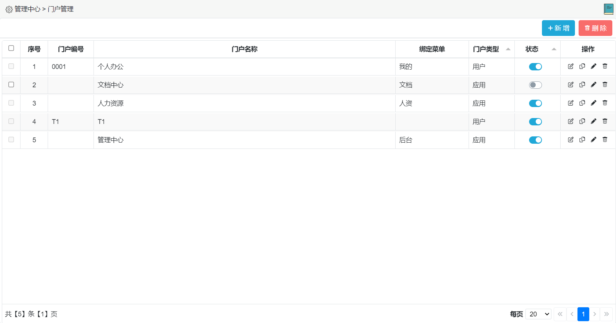Check the box for row 5 管理中心
616x323 pixels.
(11, 140)
